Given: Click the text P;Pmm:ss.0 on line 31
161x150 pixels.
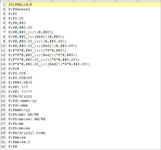Looking at the screenshot, I should click(19, 142).
